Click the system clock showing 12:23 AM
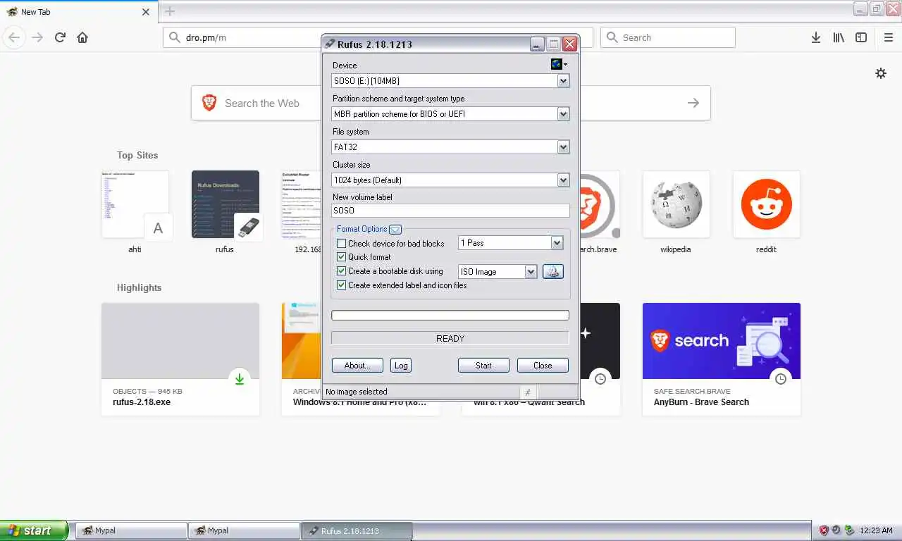902x541 pixels. click(x=877, y=530)
